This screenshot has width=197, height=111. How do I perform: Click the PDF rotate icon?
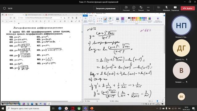point(33,21)
